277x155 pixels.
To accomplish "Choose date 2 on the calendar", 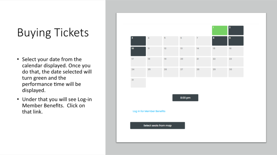I will (x=236, y=30).
